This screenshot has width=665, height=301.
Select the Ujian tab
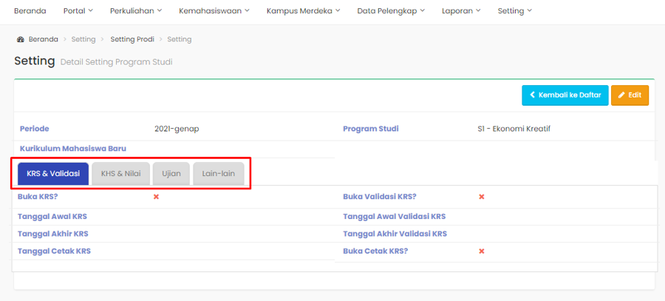pos(171,174)
